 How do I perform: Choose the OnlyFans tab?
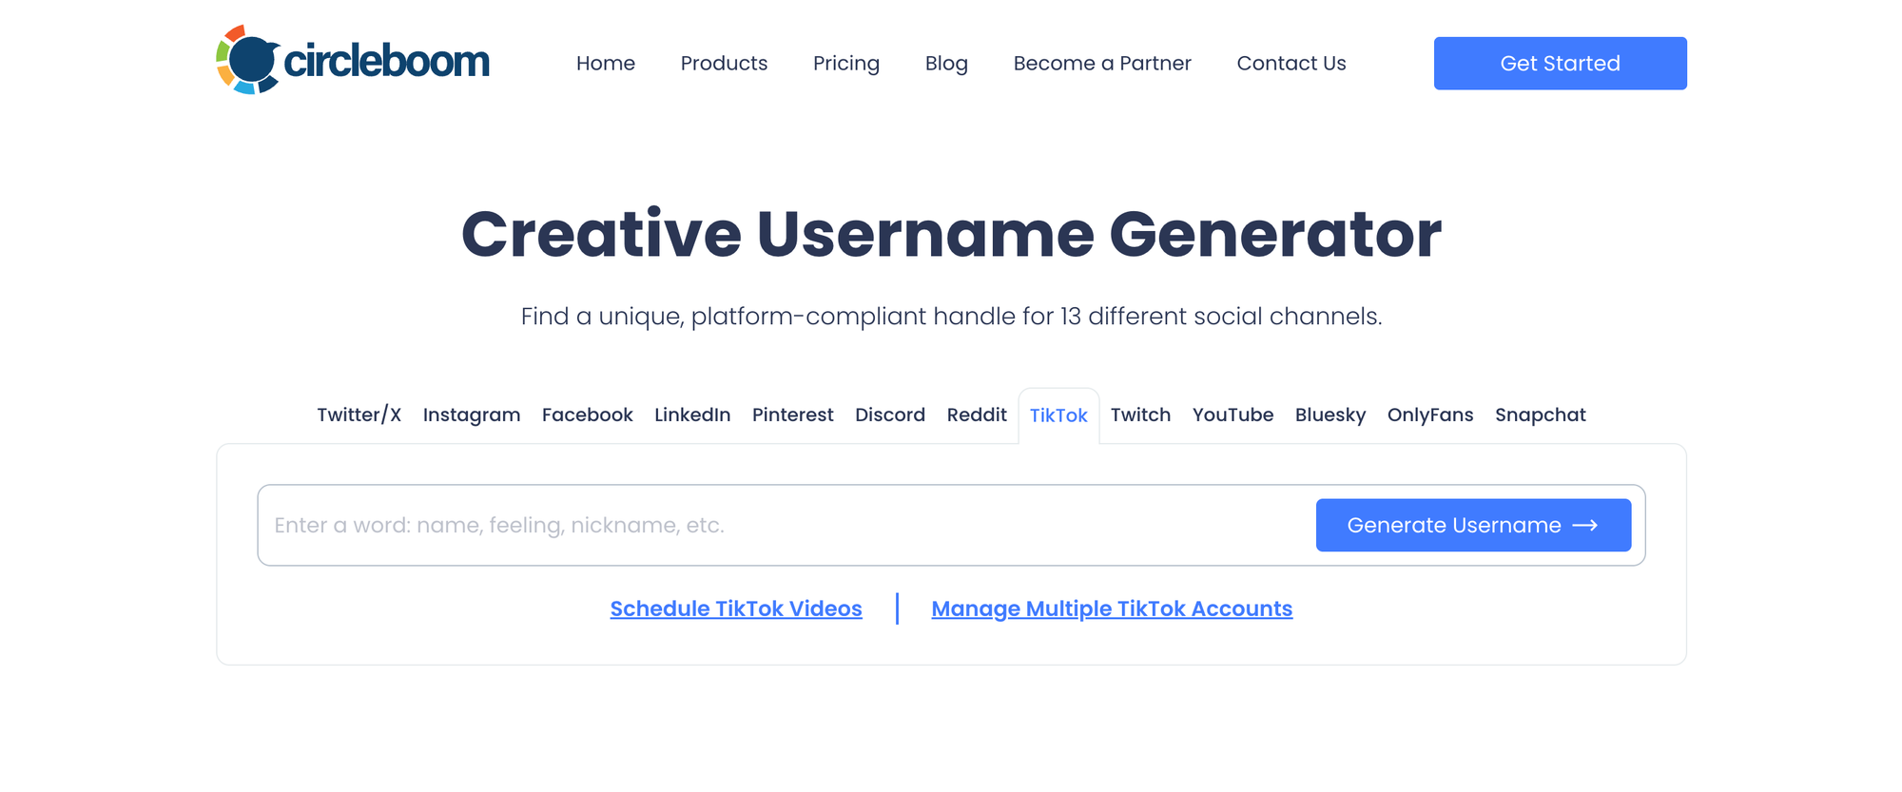[x=1430, y=415]
